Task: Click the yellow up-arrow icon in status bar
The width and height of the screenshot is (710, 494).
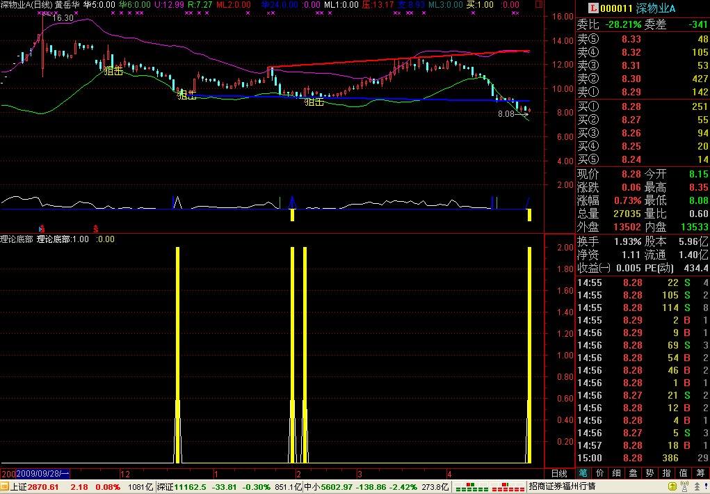Action: pyautogui.click(x=673, y=487)
